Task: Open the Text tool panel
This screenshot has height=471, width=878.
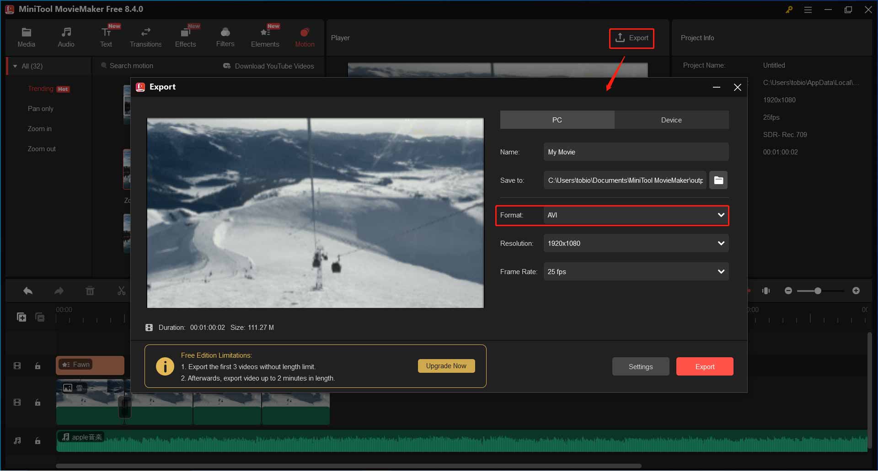Action: [106, 37]
